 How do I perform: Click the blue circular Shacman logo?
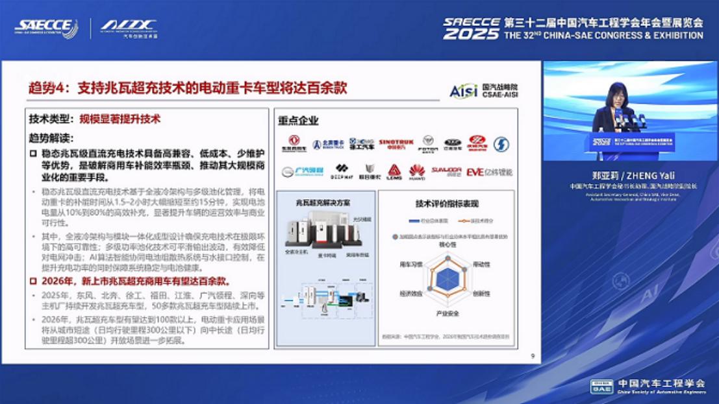point(501,143)
